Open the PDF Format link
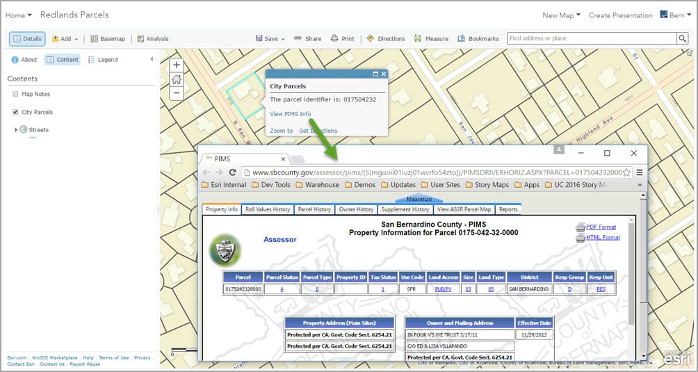 click(x=601, y=227)
